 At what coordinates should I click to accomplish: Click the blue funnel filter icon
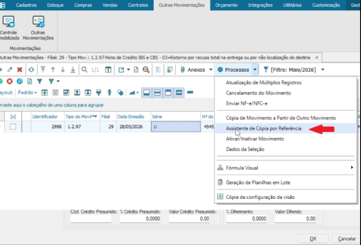[40, 81]
